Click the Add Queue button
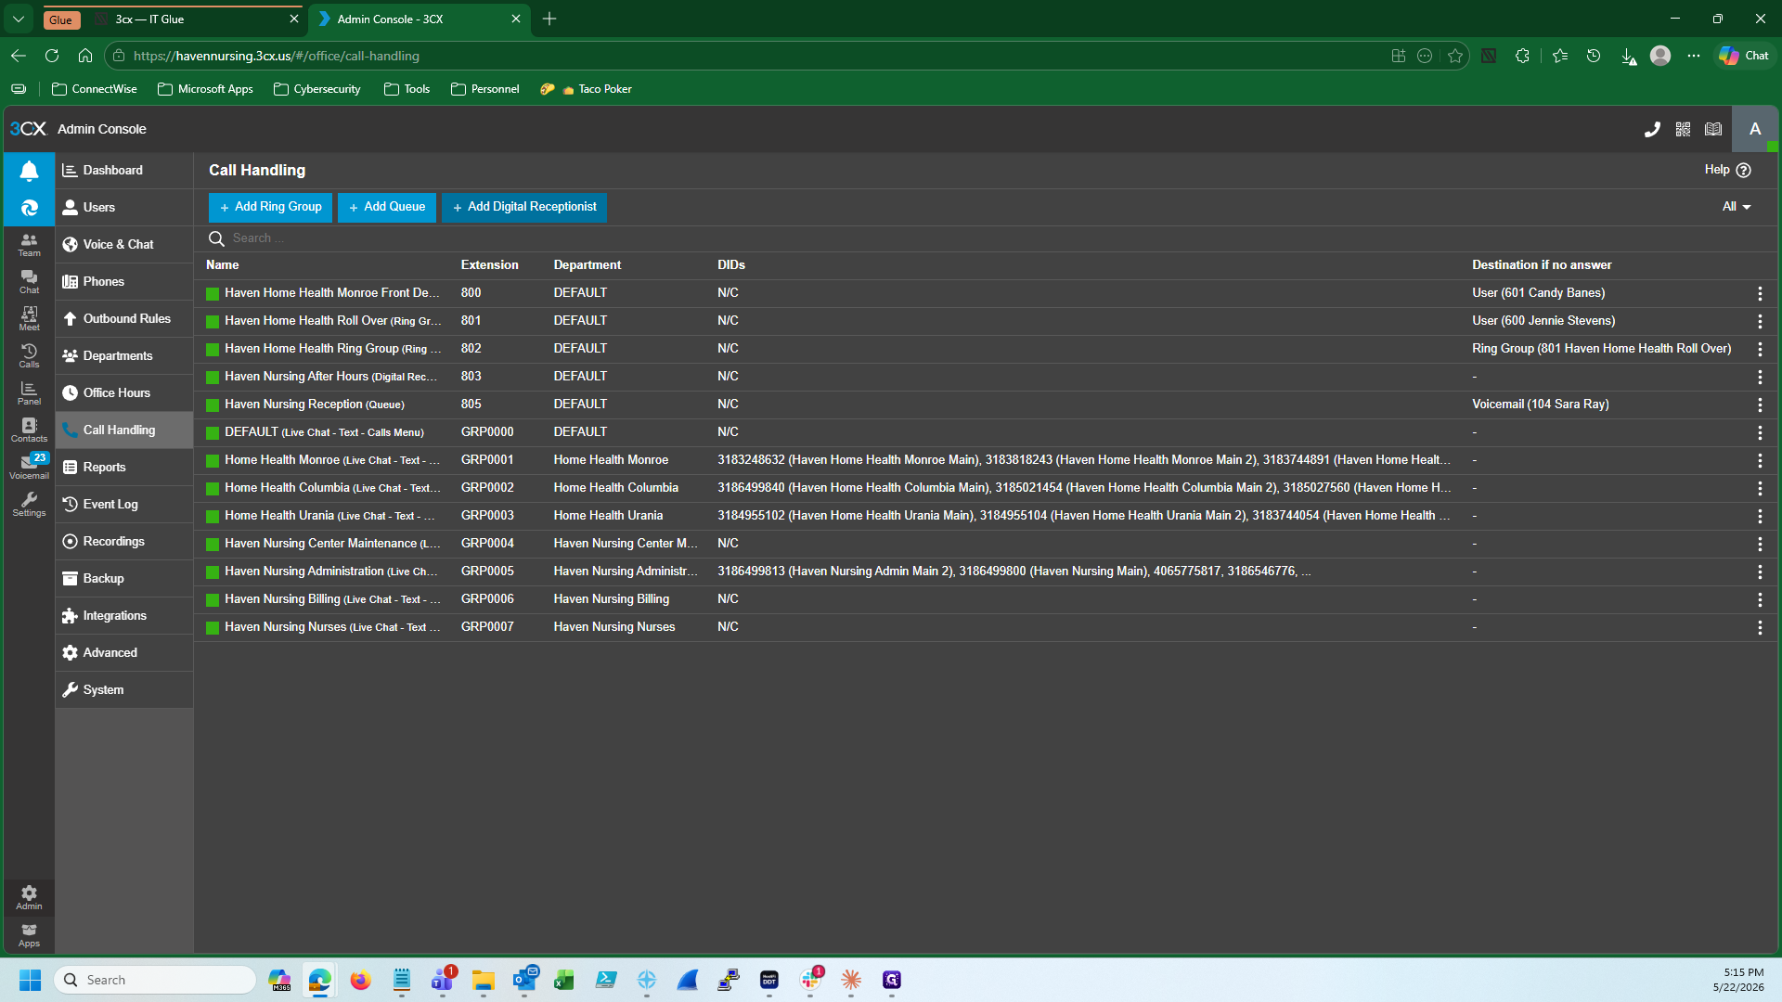 pyautogui.click(x=387, y=207)
